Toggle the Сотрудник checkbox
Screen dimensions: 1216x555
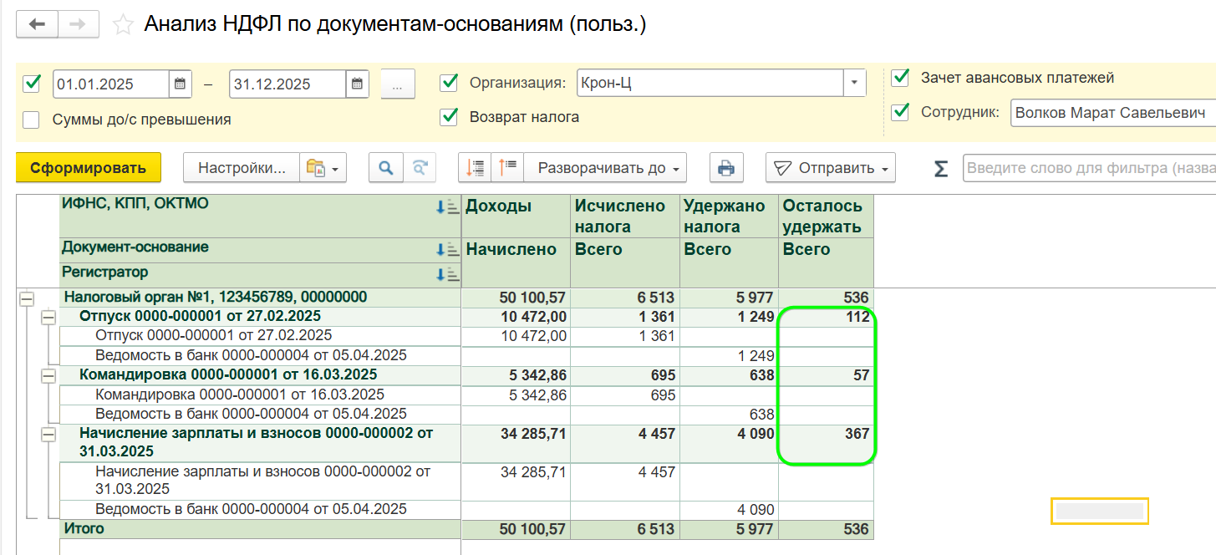(x=900, y=112)
